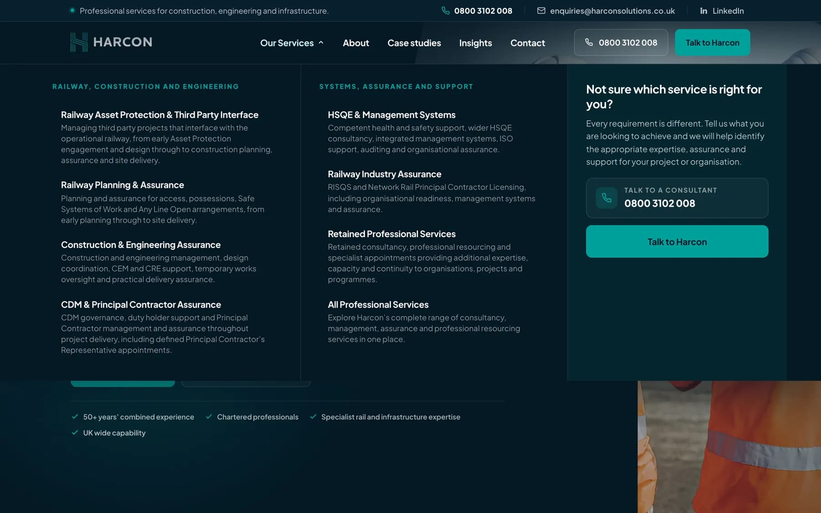Image resolution: width=821 pixels, height=513 pixels.
Task: Click 'Not sure which service is right' heading
Action: point(674,96)
